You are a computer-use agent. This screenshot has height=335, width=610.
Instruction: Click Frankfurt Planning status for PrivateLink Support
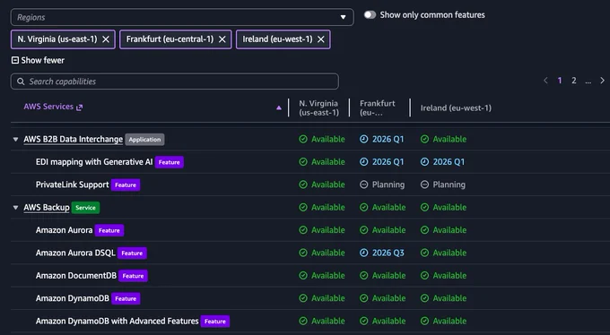382,185
